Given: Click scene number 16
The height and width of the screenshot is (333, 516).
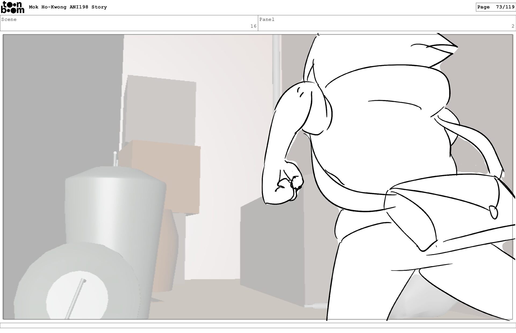Looking at the screenshot, I should pos(253,26).
